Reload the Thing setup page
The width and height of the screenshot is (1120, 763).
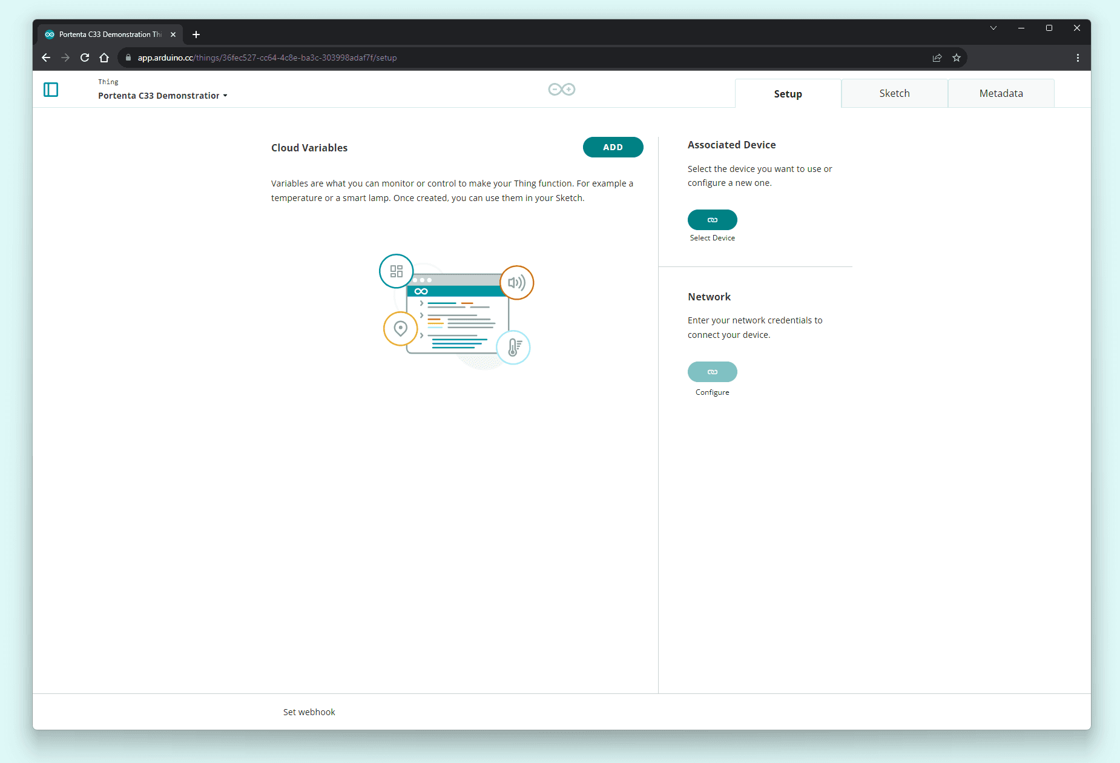(85, 58)
